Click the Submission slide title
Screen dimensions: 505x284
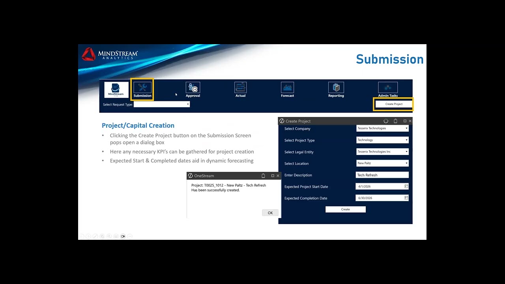point(390,59)
